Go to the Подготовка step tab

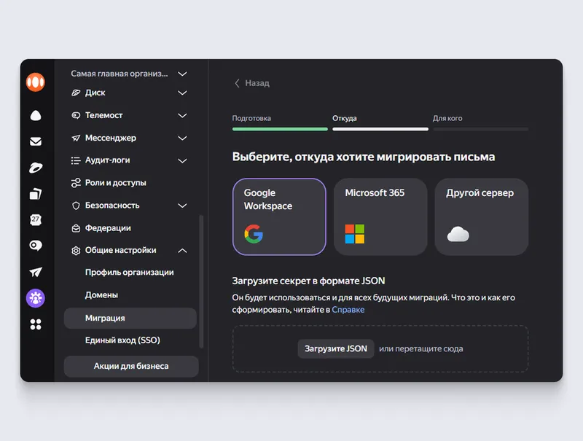[251, 118]
